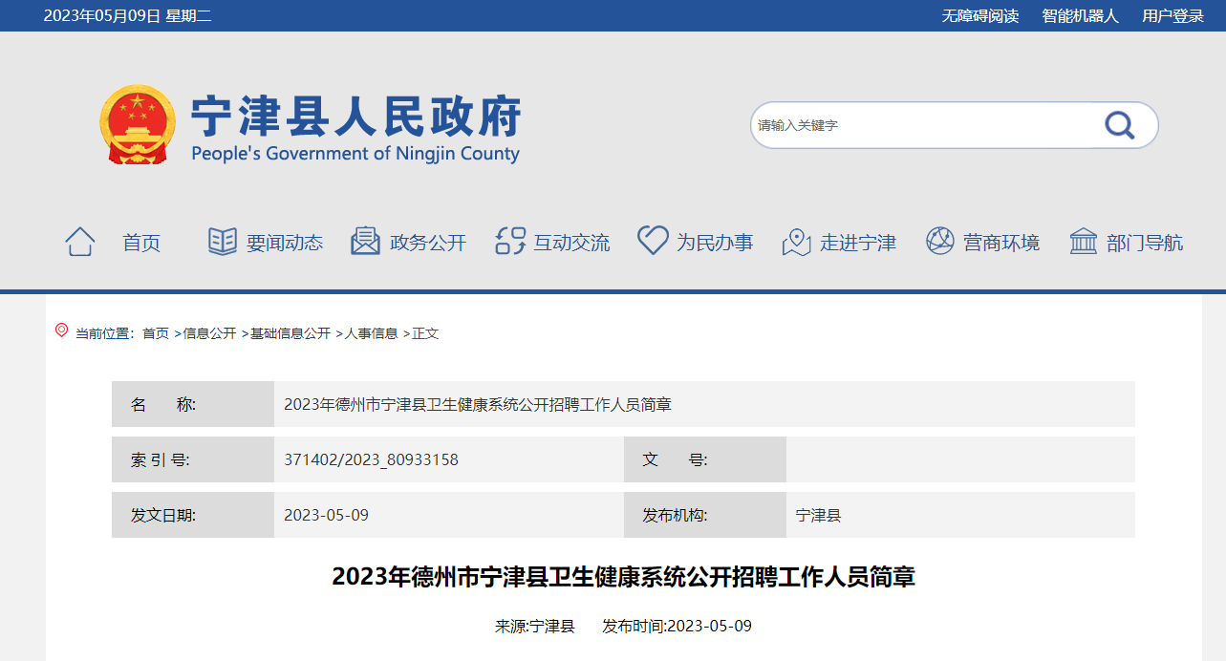Select 政务公开 in the navigation bar
1226x661 pixels.
(x=428, y=243)
